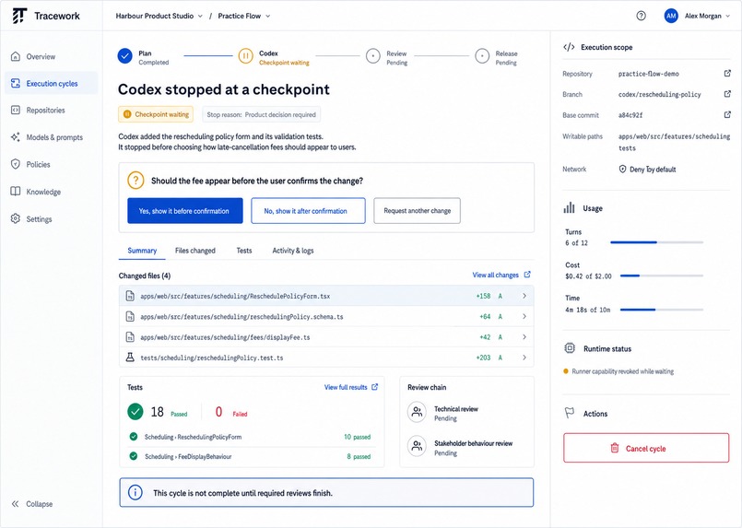742x528 pixels.
Task: Click the paused Codex step icon
Action: tap(245, 56)
